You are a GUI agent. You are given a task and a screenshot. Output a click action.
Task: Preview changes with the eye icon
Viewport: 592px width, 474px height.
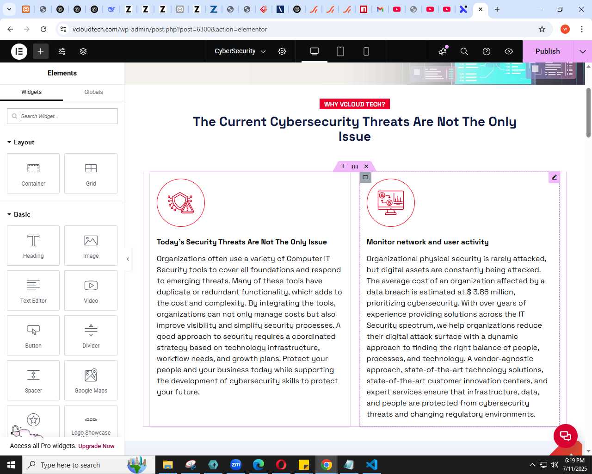point(509,51)
